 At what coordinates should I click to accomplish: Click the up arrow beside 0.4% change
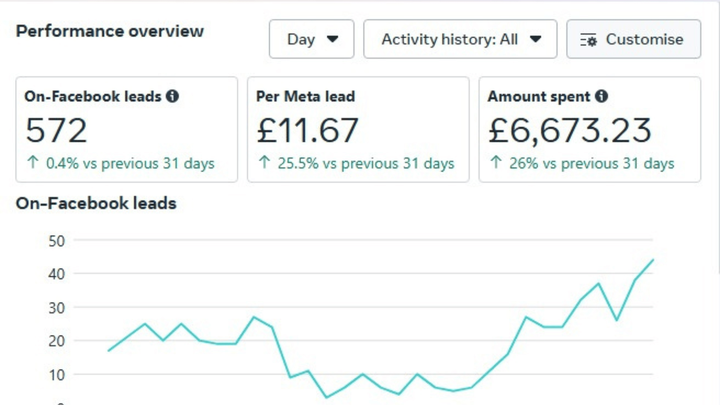pos(33,162)
